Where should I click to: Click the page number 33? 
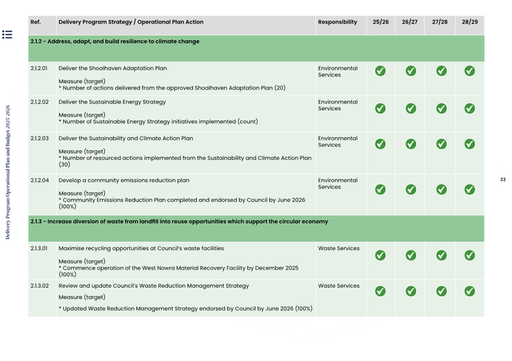[503, 180]
